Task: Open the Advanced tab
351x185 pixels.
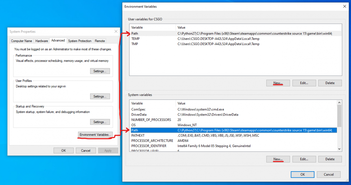Action: [x=58, y=40]
